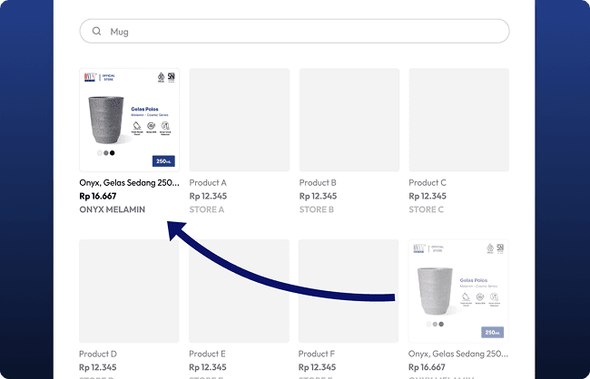Viewport: 590px width, 379px height.
Task: Open the Product B placeholder image
Action: coord(349,120)
